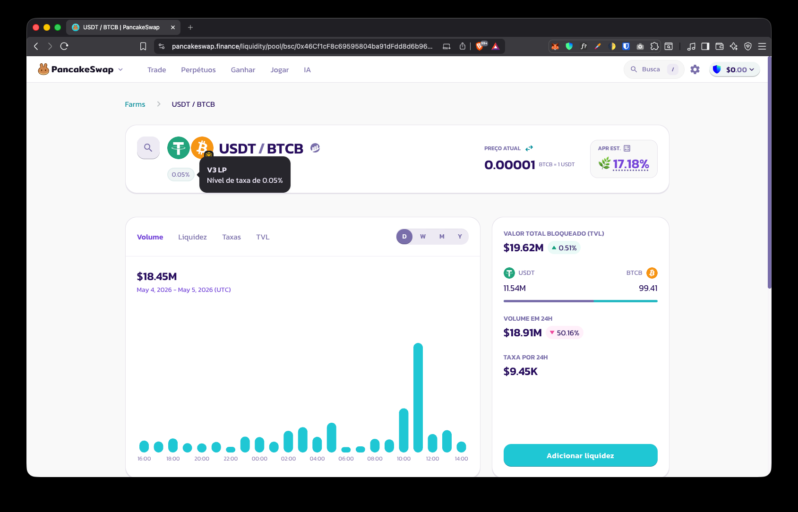Open Brave Shields lion icon
The width and height of the screenshot is (798, 512).
pyautogui.click(x=480, y=46)
